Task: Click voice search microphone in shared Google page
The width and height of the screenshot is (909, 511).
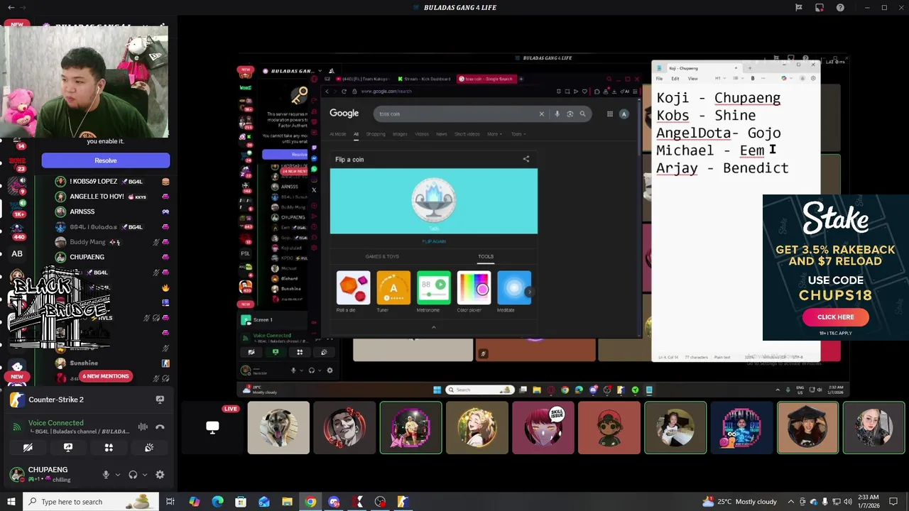Action: [557, 114]
